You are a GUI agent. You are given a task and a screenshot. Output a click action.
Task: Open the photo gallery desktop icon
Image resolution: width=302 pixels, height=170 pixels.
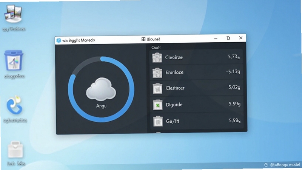pos(13,14)
